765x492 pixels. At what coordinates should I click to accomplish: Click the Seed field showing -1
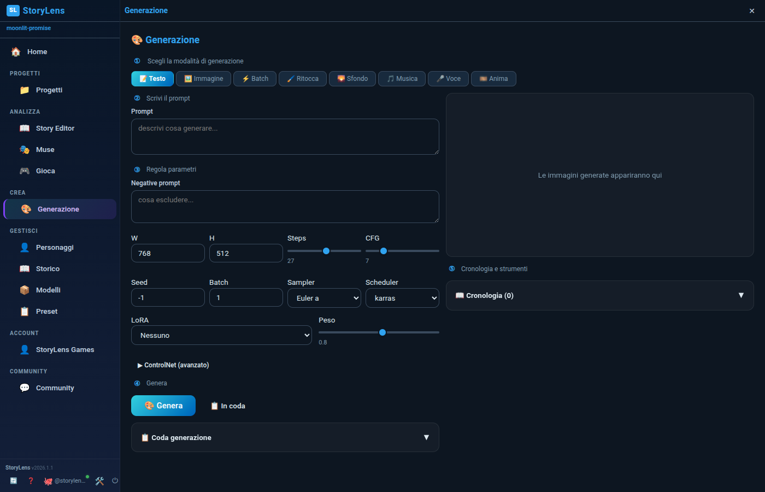click(x=168, y=297)
